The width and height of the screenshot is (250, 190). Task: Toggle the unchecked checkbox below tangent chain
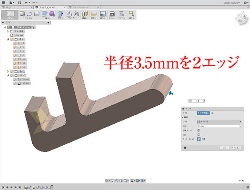[x=199, y=135]
